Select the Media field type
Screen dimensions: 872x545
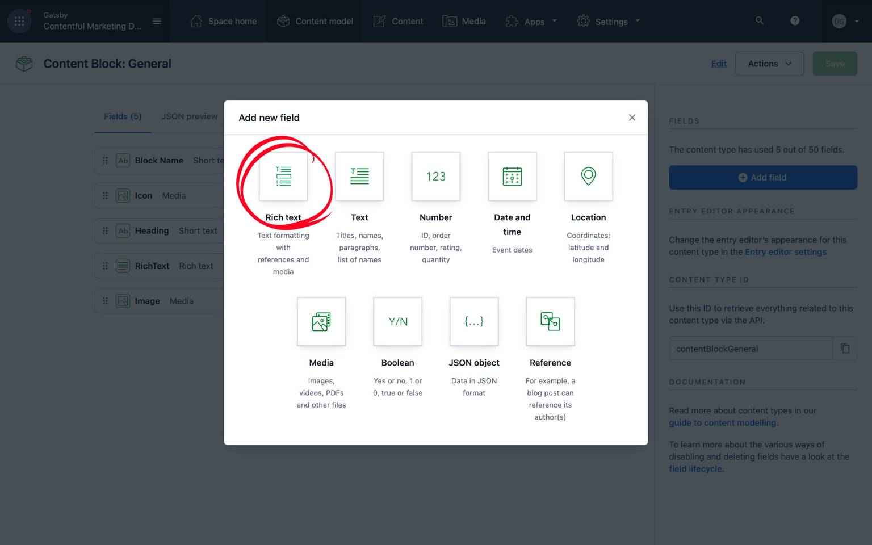321,321
